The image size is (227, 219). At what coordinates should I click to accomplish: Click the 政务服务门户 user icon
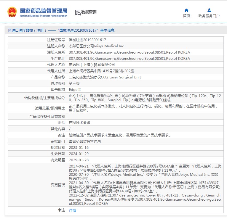[x=209, y=10]
